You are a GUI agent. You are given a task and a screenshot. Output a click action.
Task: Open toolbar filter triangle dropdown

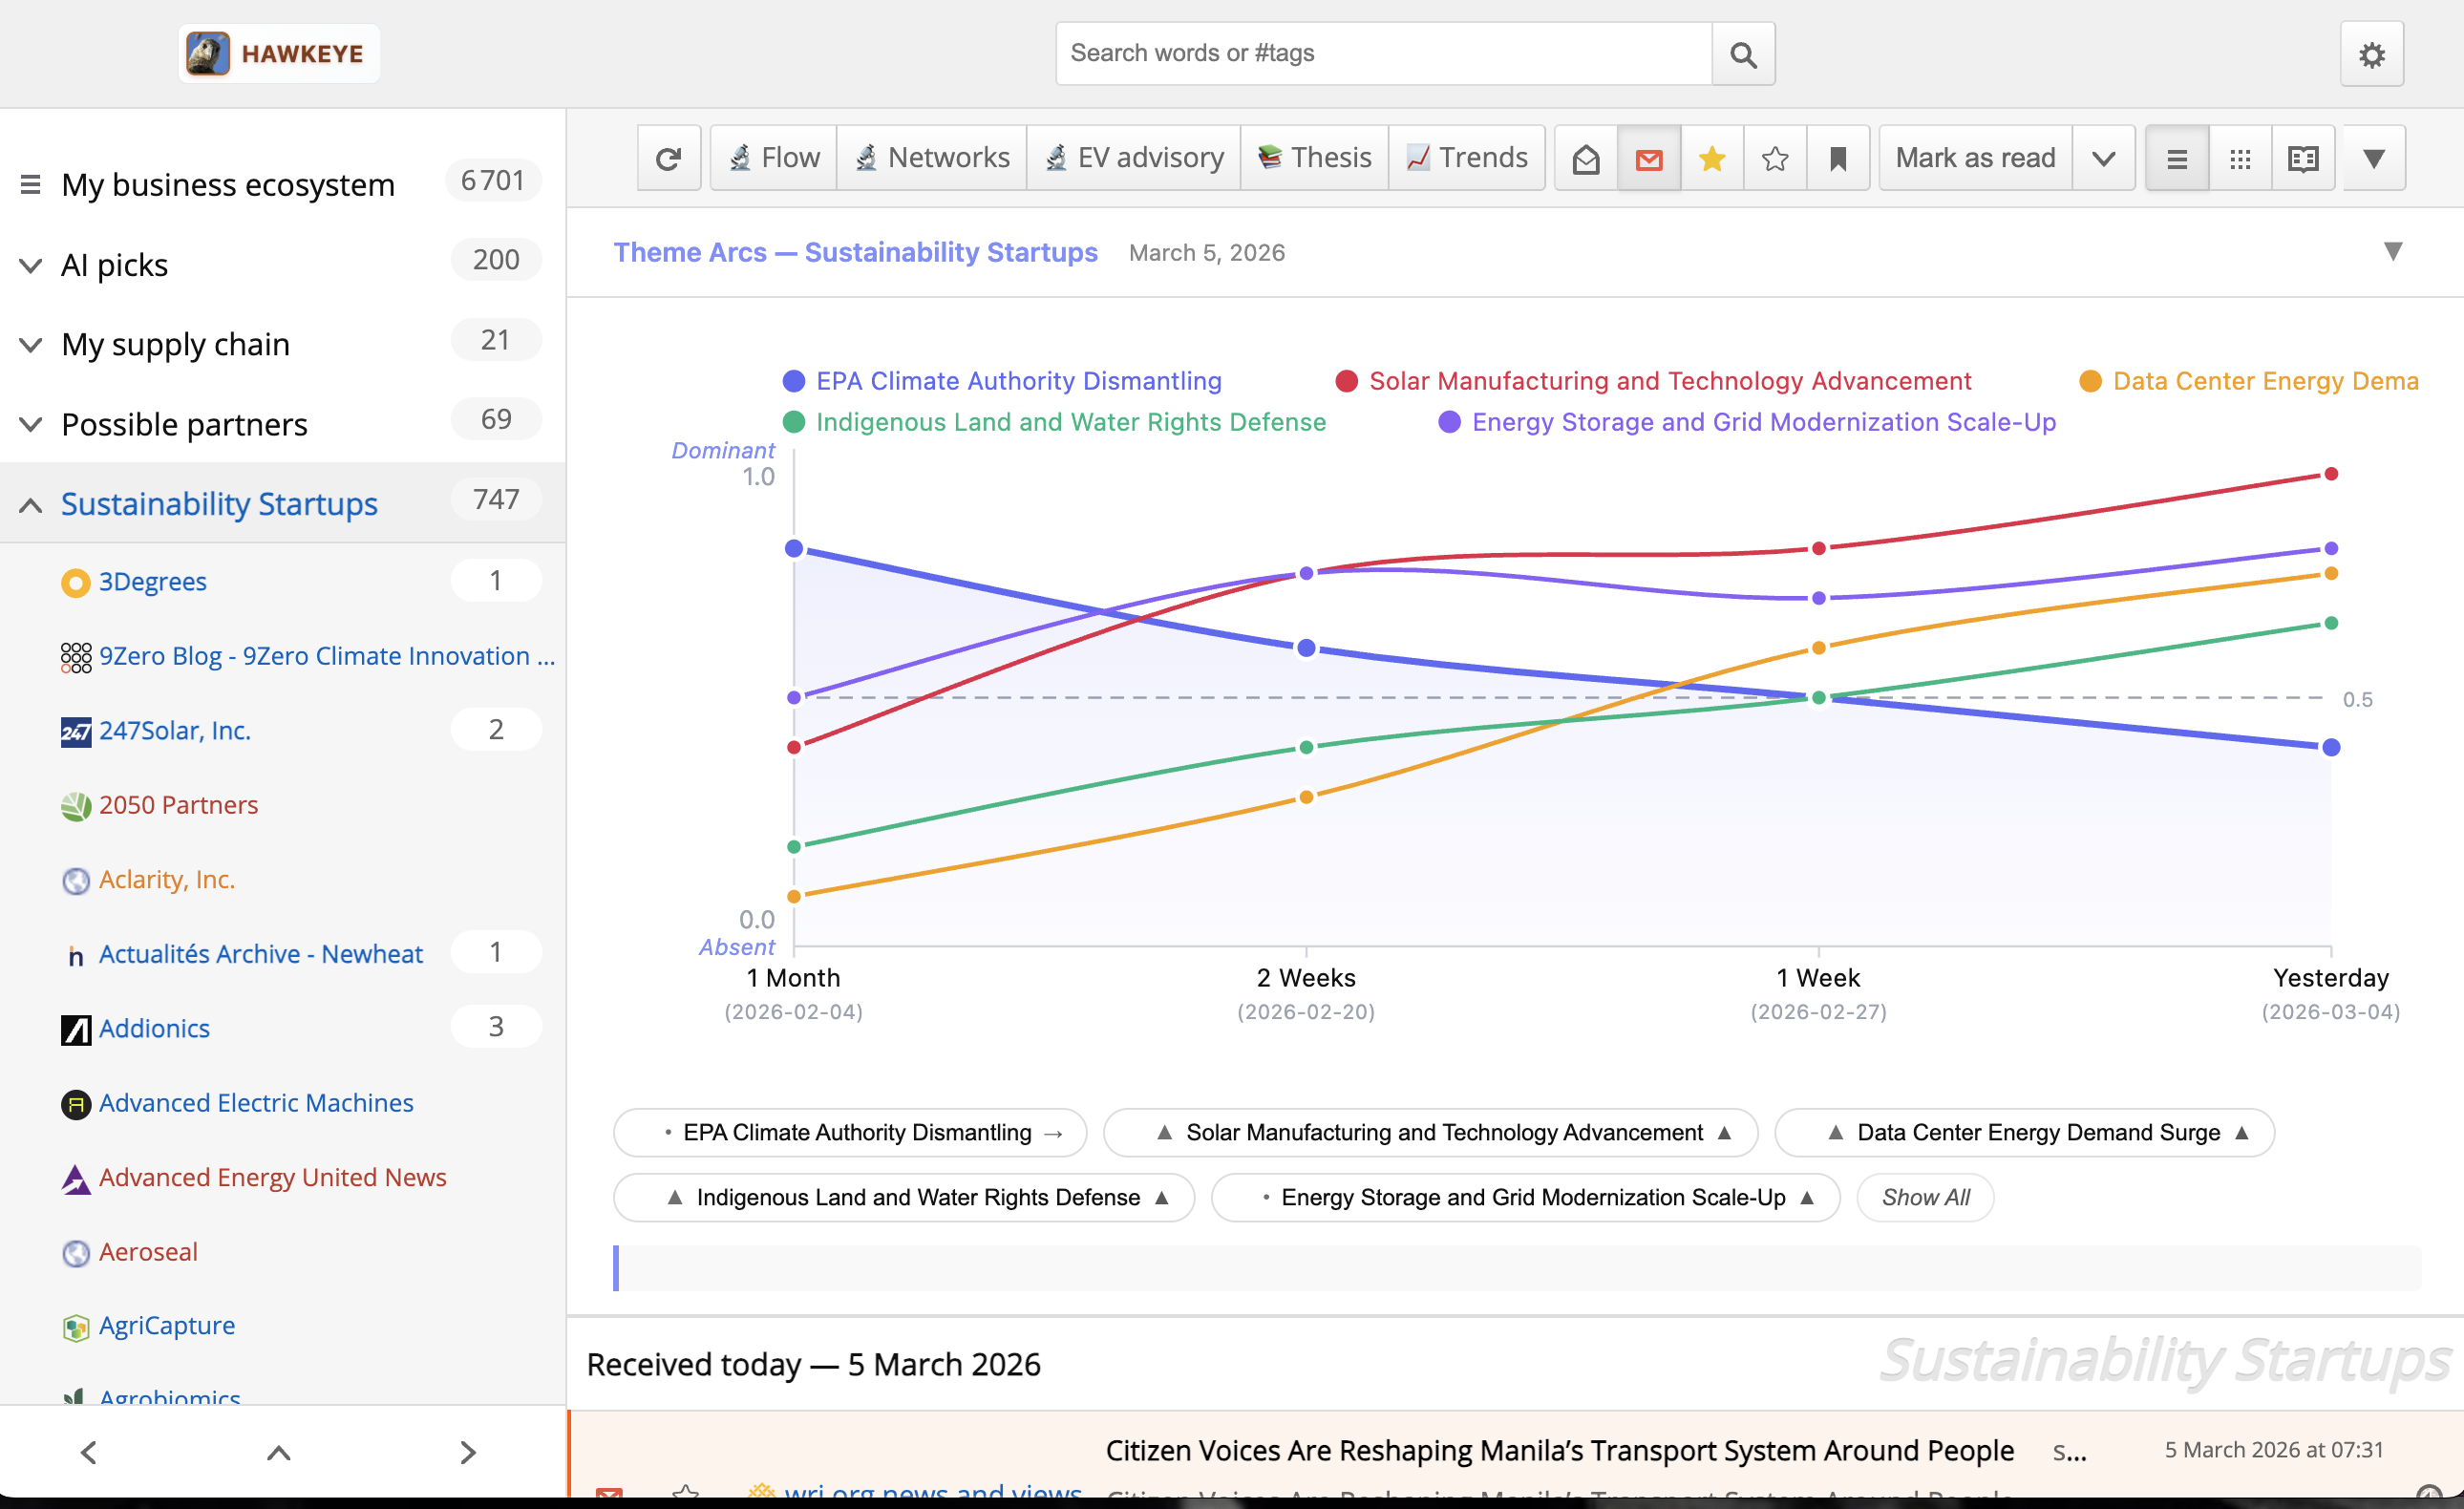2374,158
